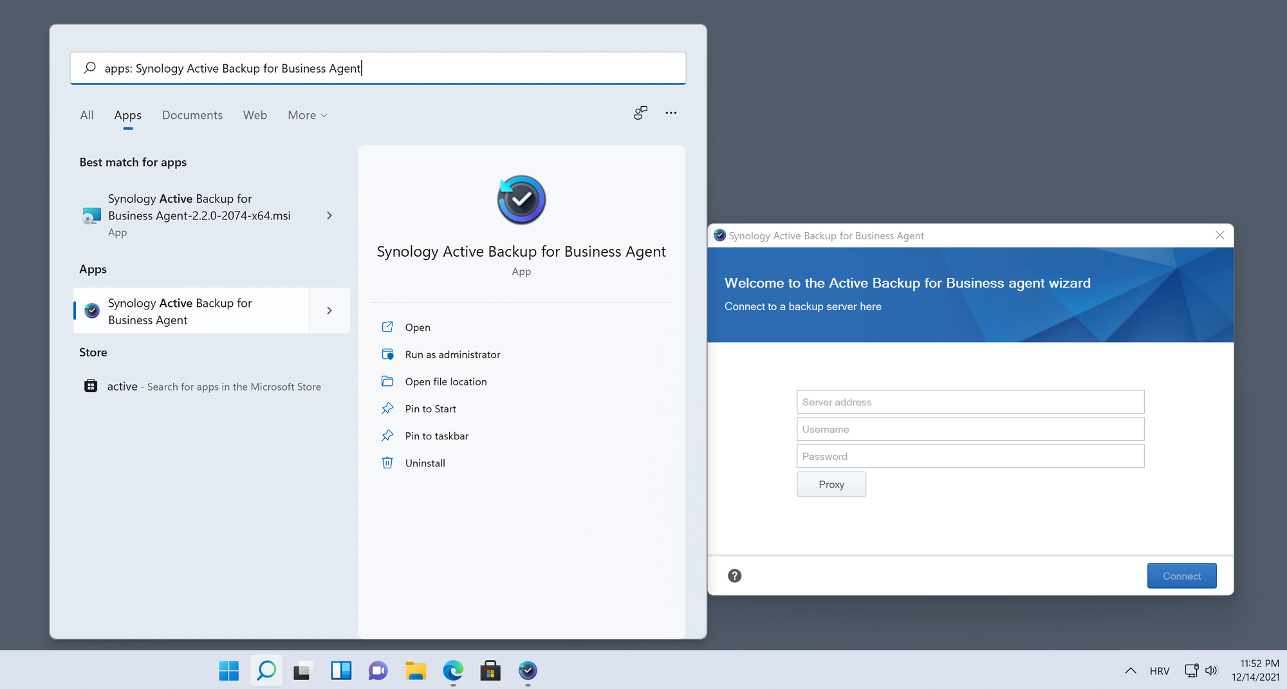
Task: Open Task View from the taskbar
Action: click(303, 671)
